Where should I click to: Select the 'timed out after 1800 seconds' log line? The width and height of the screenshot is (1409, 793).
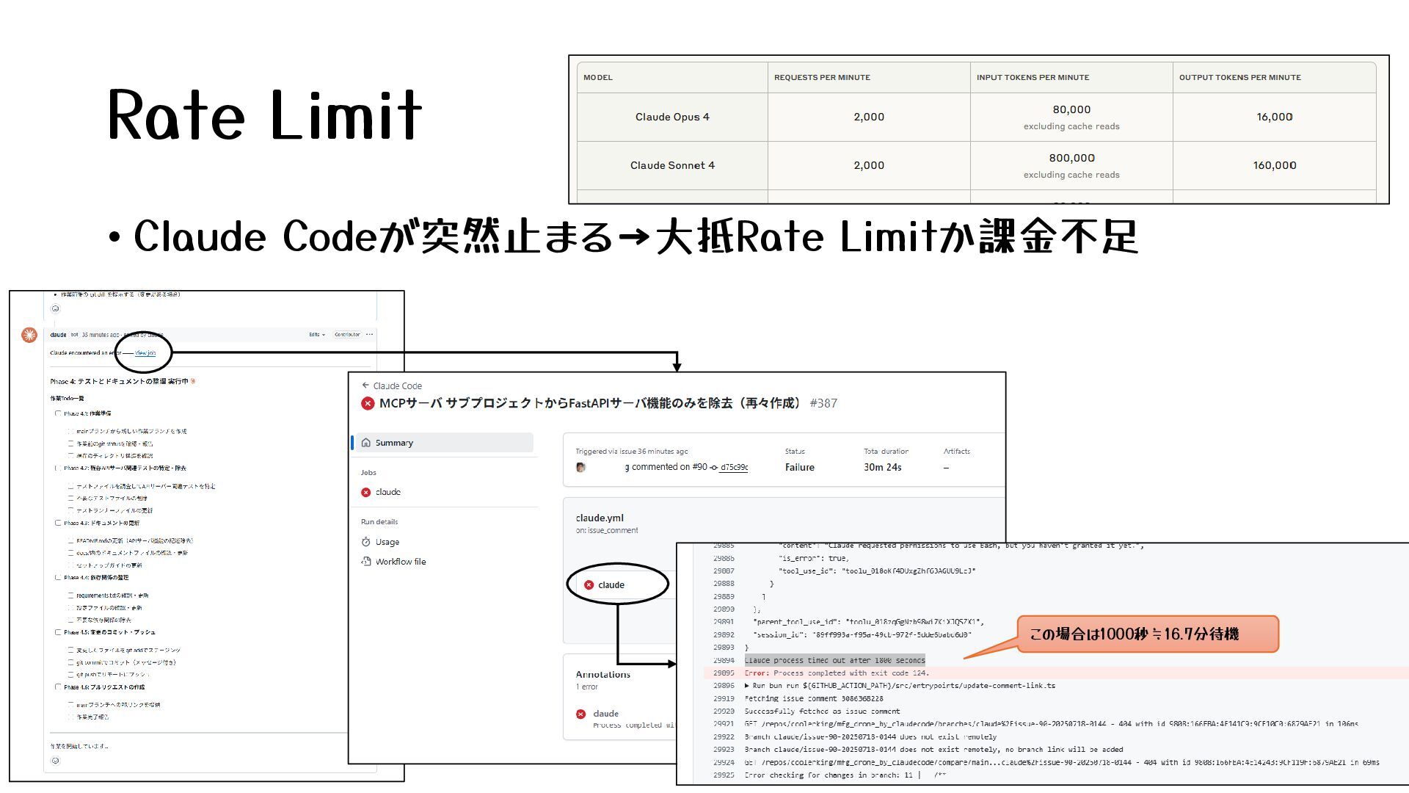834,660
